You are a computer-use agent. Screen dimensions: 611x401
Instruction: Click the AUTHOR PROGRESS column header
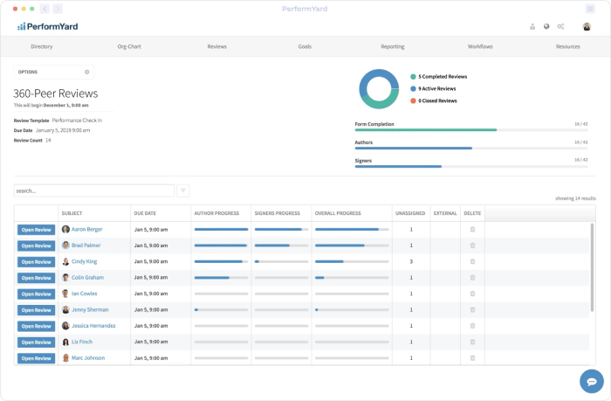pyautogui.click(x=216, y=213)
